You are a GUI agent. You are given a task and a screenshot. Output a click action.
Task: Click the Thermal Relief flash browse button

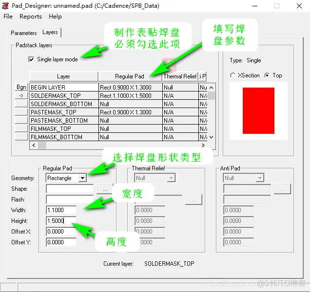tap(194, 200)
